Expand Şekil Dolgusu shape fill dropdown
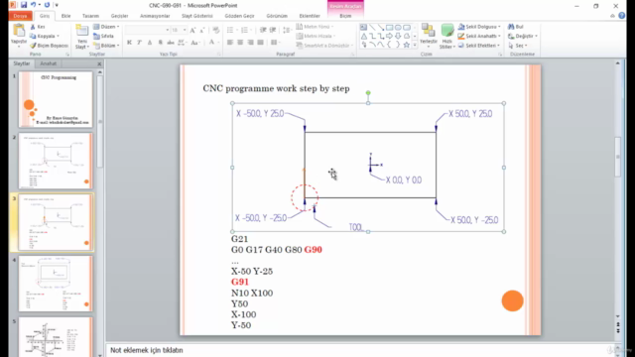The height and width of the screenshot is (357, 635). pyautogui.click(x=500, y=27)
